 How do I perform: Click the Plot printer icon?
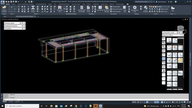point(16,2)
